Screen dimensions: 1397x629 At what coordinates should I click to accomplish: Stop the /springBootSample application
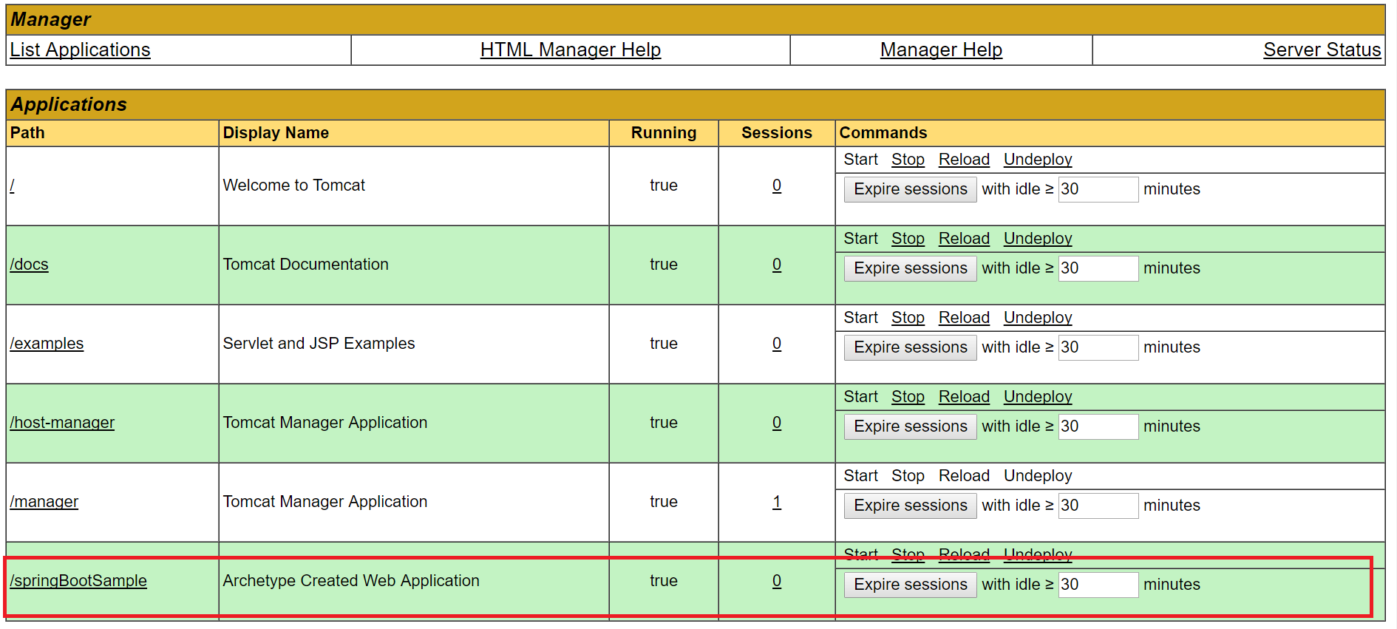click(908, 554)
